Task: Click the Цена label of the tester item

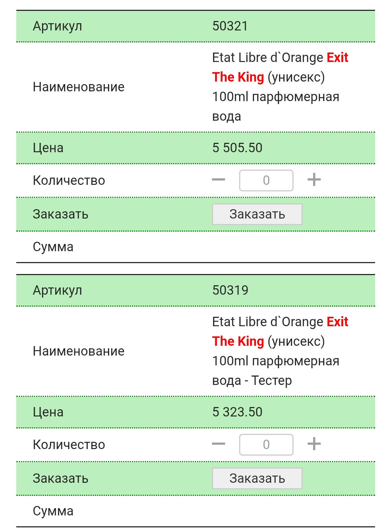Action: (48, 412)
